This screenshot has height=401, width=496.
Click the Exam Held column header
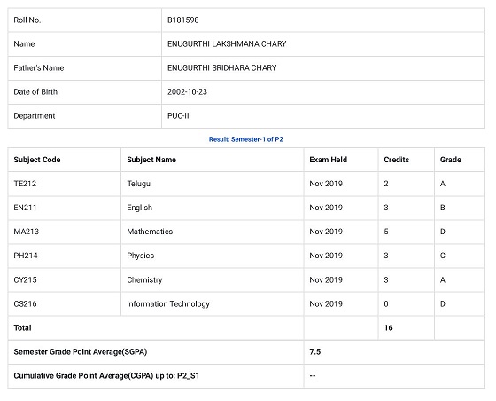click(328, 160)
